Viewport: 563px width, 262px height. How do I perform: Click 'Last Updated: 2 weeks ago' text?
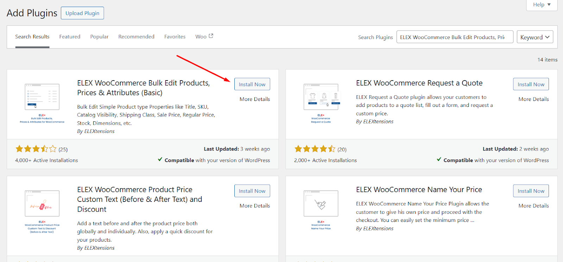point(516,149)
